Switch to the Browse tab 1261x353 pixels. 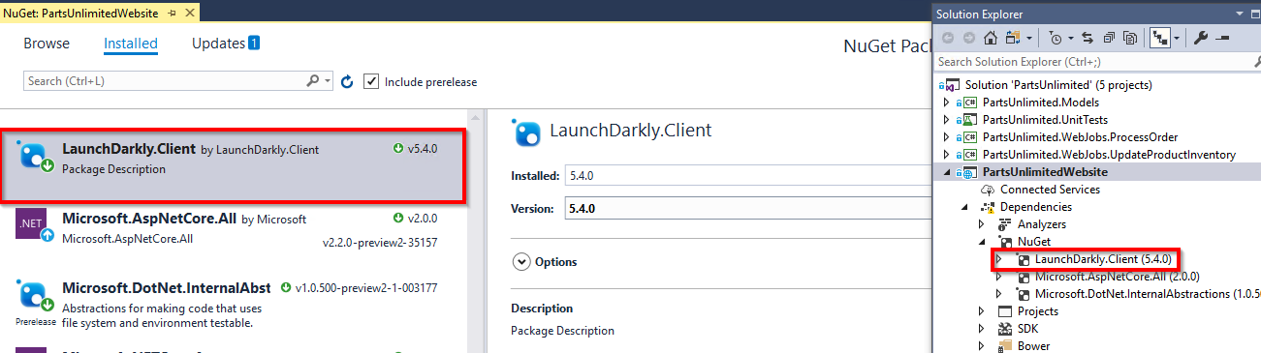[47, 44]
